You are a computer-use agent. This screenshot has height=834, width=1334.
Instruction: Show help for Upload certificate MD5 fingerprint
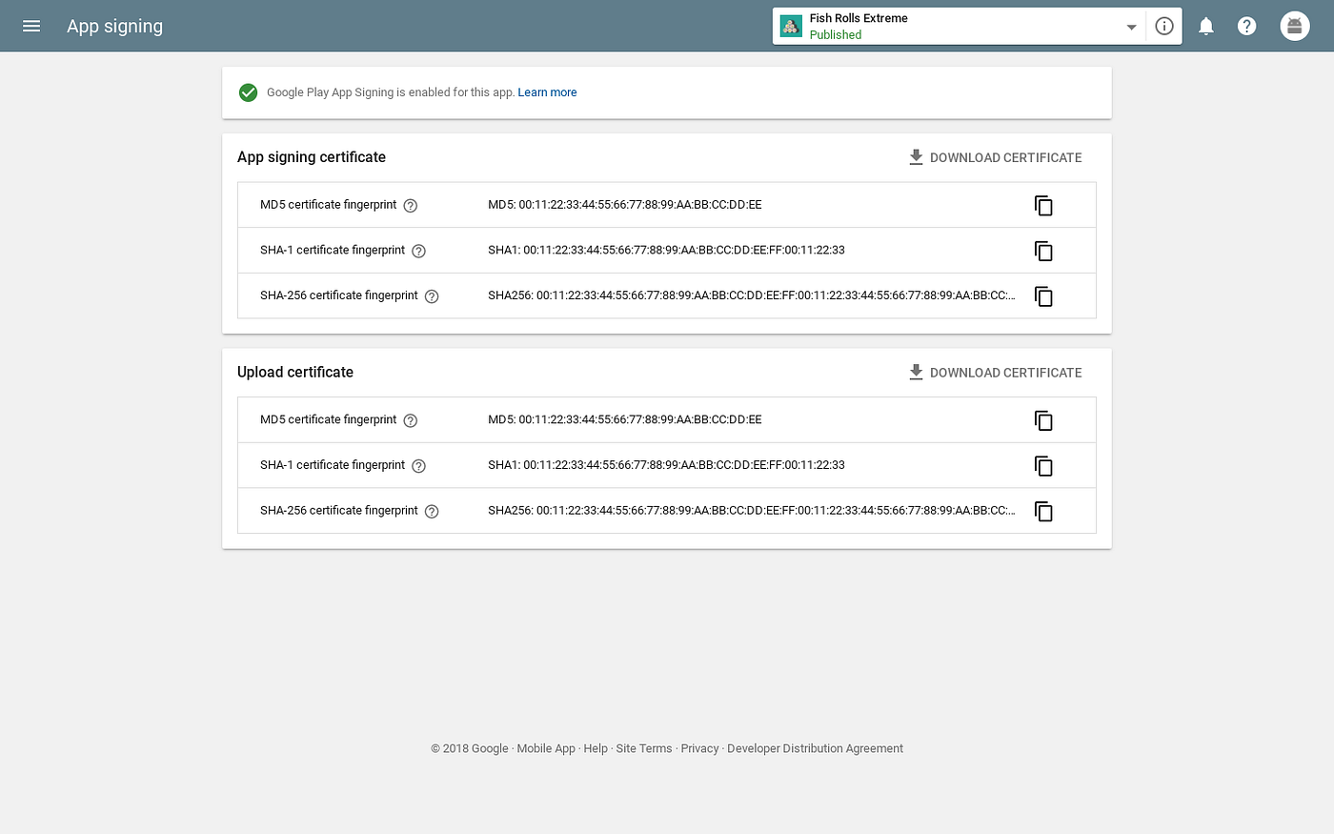click(x=411, y=420)
